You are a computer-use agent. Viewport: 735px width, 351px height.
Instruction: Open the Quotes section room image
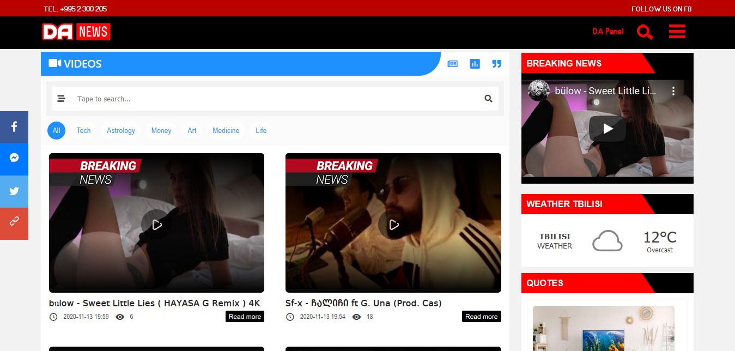[x=604, y=328]
